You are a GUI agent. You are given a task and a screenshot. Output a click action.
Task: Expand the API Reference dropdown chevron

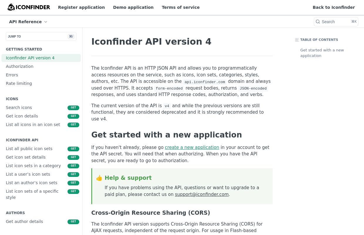[x=45, y=22]
